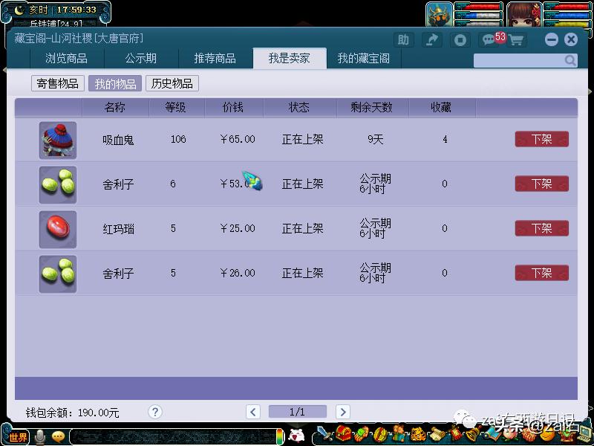
Task: Click the search input field
Action: [519, 60]
